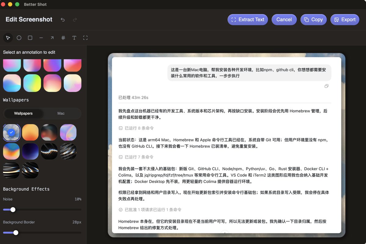The height and width of the screenshot is (244, 366).
Task: Select the line annotation tool
Action: [x=41, y=38]
